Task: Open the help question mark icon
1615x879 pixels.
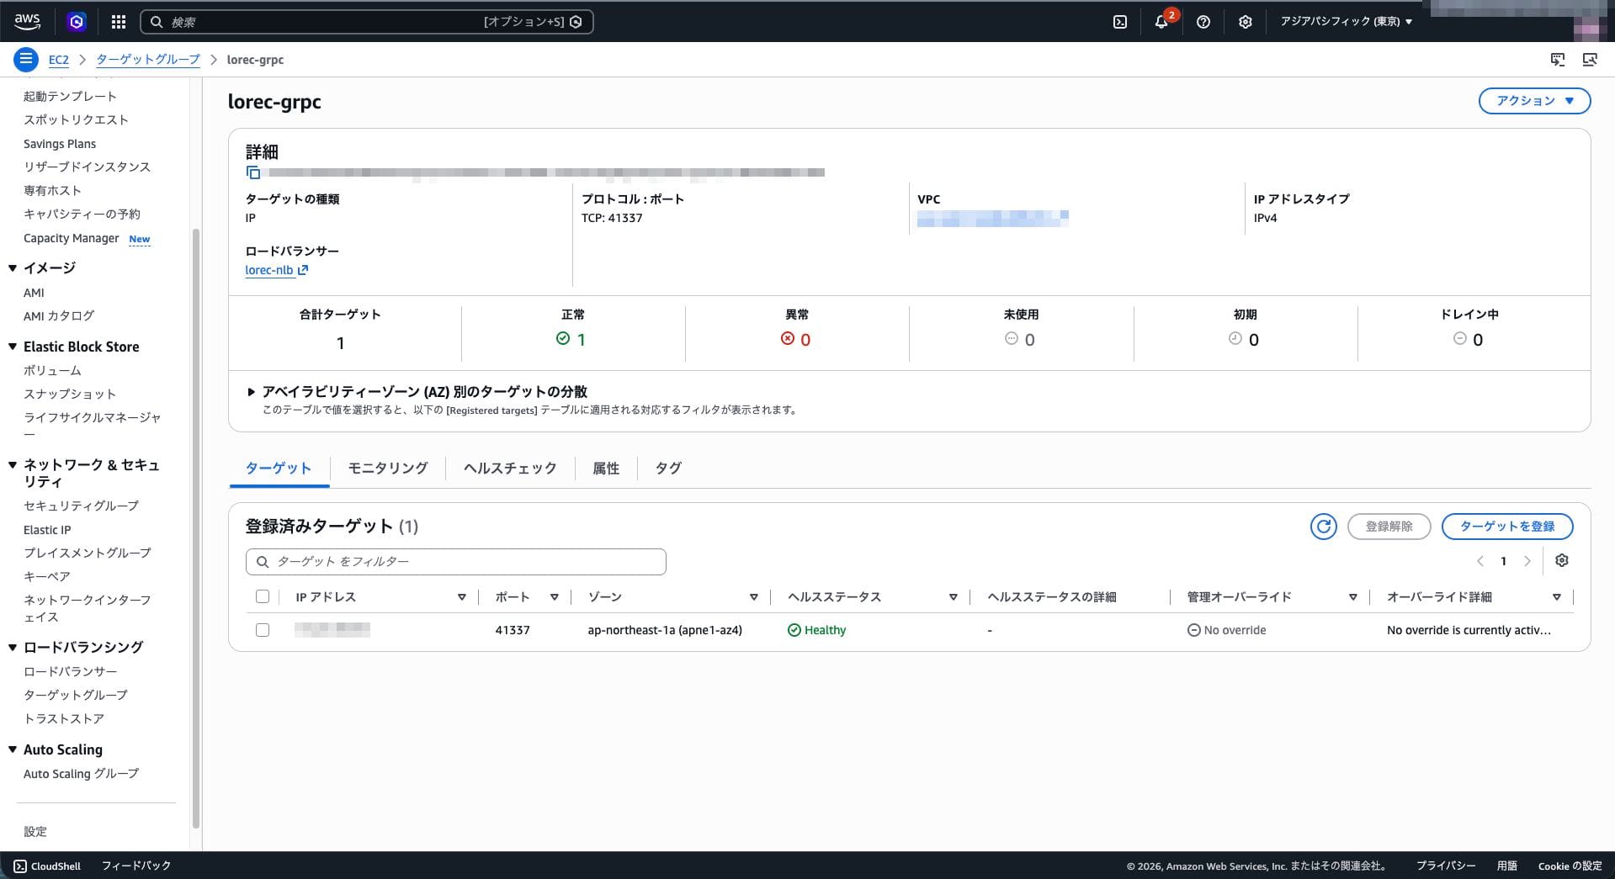Action: tap(1203, 22)
